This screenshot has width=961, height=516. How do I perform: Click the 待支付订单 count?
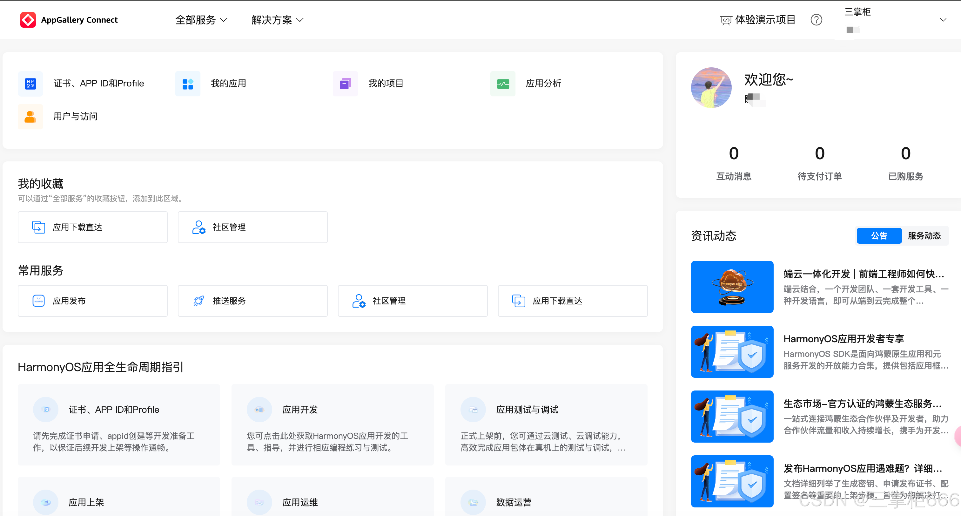point(820,153)
